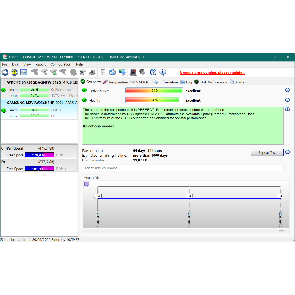
Task: Click the D: drive free space bar
Action: 39,169
